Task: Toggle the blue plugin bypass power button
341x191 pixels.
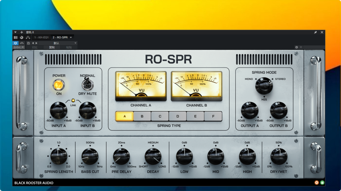Action: pos(15,43)
